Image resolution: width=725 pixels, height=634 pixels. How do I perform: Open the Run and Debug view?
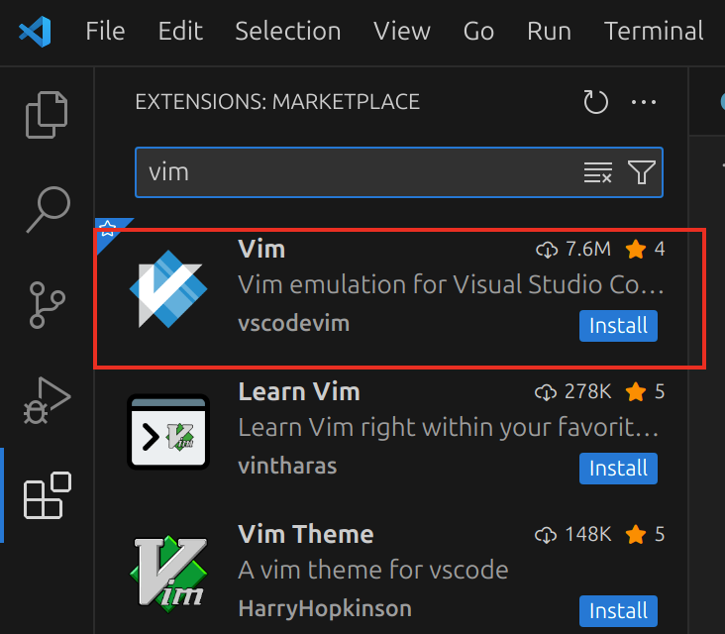47,400
